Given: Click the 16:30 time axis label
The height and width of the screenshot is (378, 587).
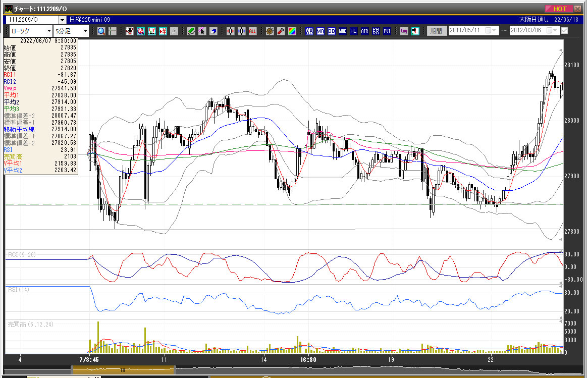Looking at the screenshot, I should (308, 360).
